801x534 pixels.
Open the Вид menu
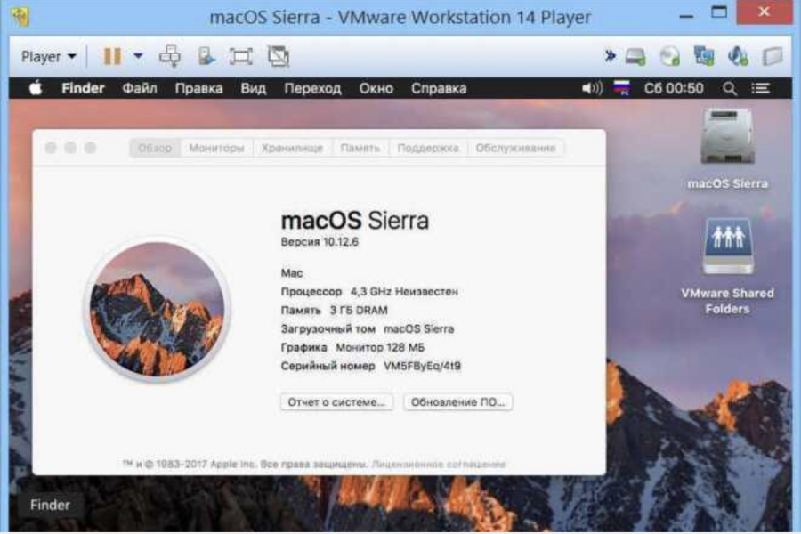point(254,88)
